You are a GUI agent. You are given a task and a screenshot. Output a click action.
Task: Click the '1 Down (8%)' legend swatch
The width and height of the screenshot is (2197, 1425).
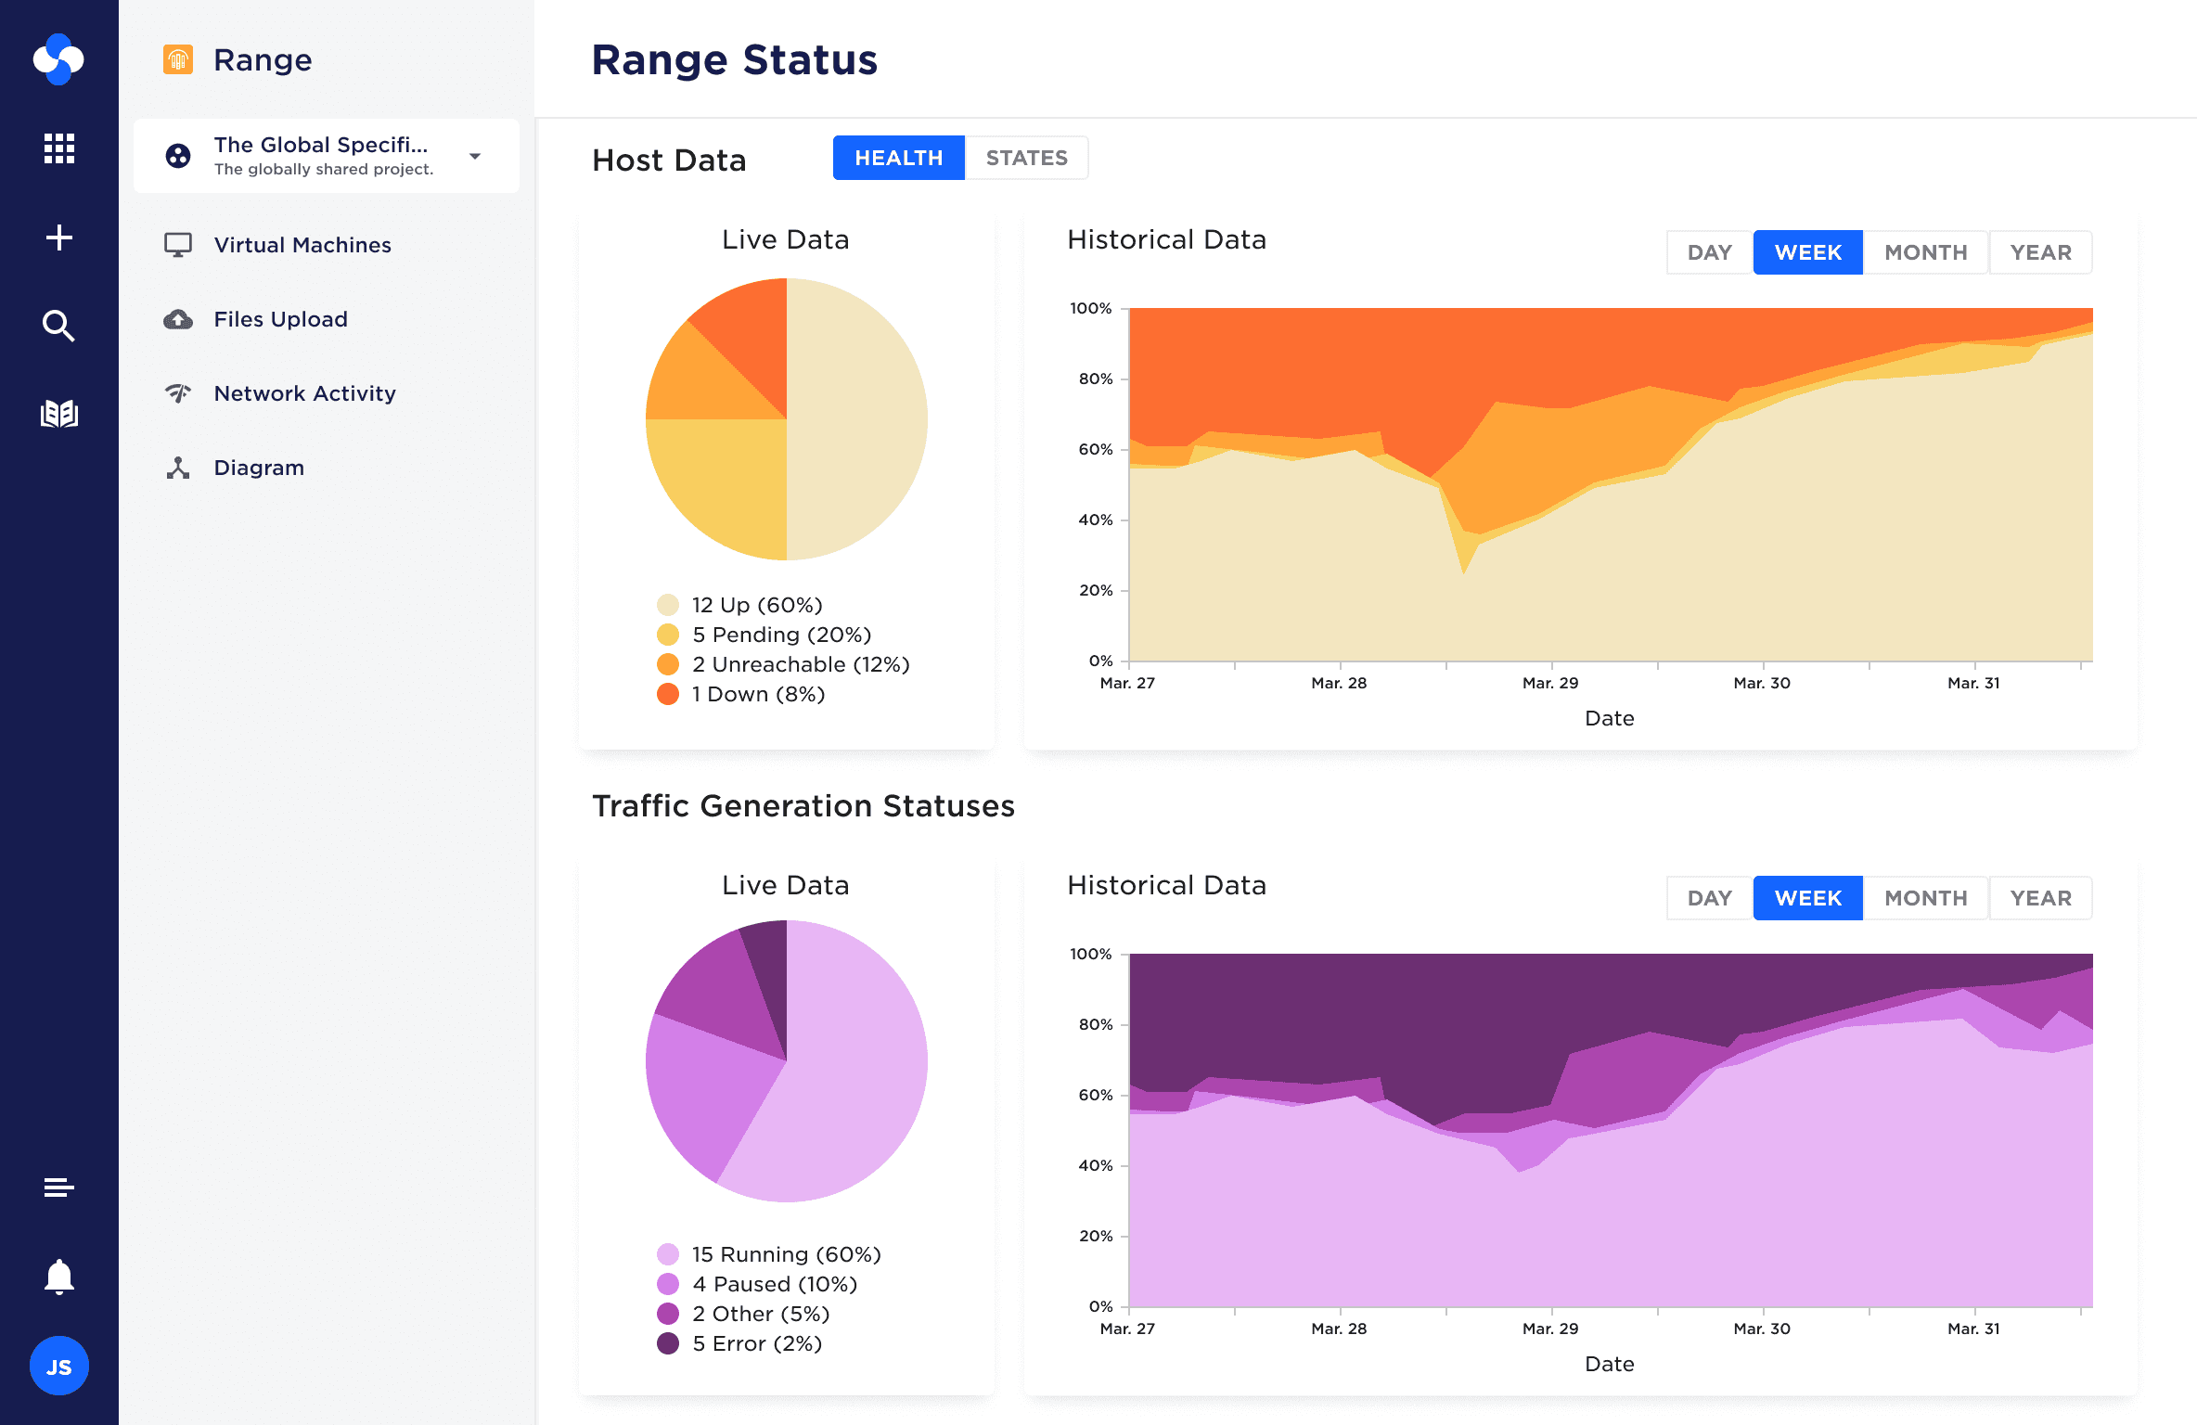click(x=668, y=694)
